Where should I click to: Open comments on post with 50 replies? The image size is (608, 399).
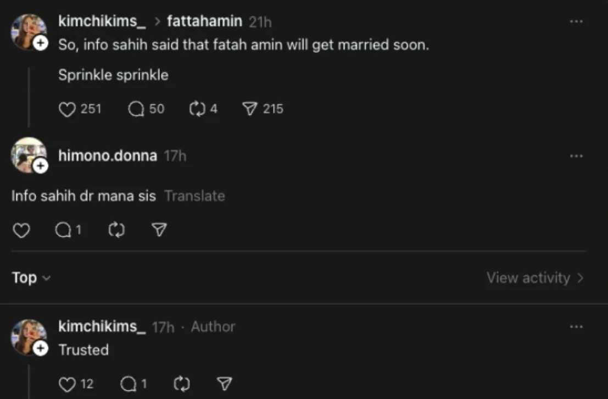pos(136,109)
